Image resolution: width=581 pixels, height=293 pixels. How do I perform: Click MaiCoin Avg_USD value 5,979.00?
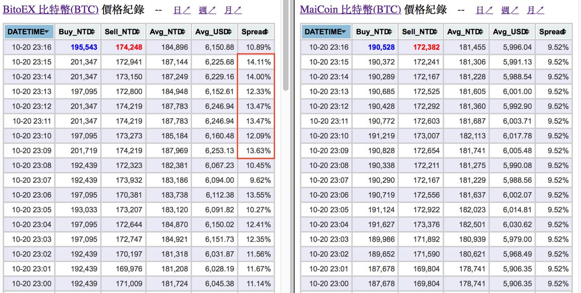coord(517,239)
